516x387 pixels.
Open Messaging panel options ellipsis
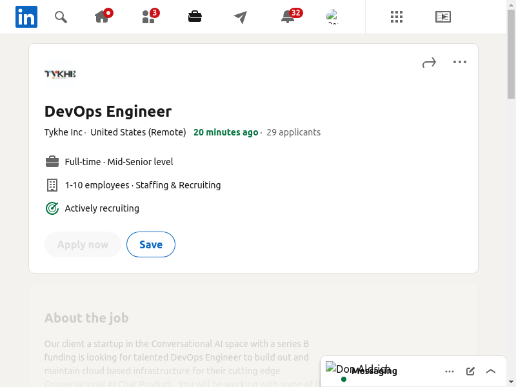[x=450, y=371]
